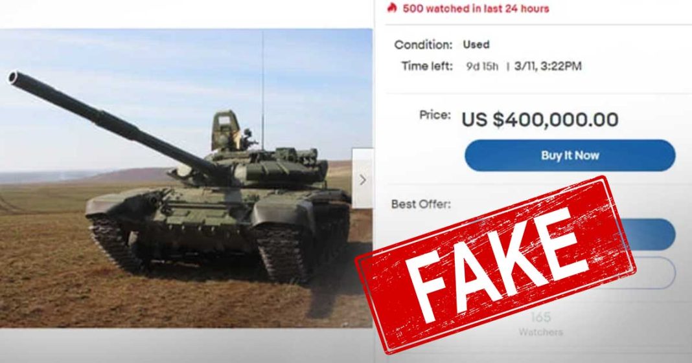Click the red flame icon beside watched count
The image size is (692, 363).
click(392, 8)
